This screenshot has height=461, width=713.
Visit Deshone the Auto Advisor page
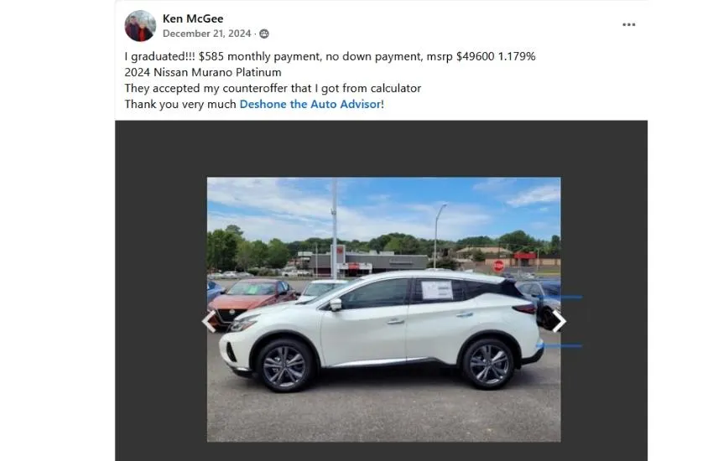coord(310,104)
